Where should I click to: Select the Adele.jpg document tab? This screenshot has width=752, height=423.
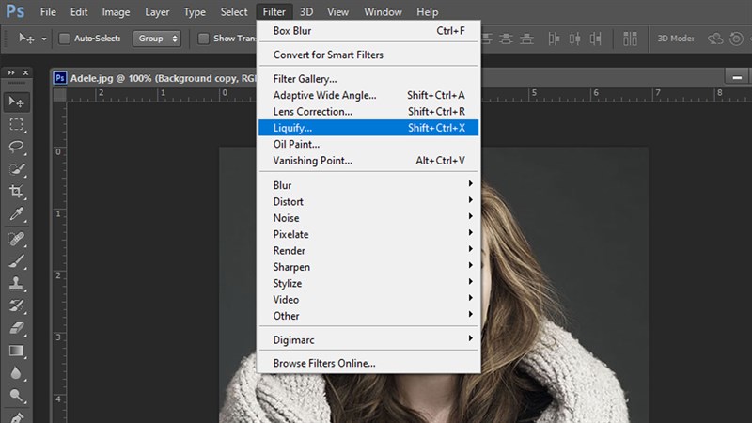click(x=154, y=78)
